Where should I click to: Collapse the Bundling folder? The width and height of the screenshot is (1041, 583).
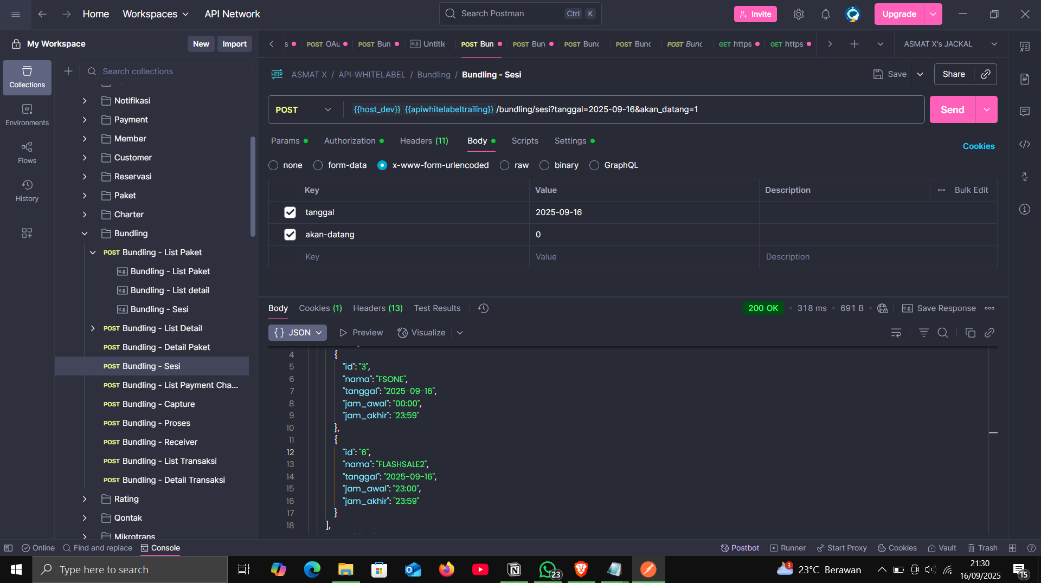(85, 234)
